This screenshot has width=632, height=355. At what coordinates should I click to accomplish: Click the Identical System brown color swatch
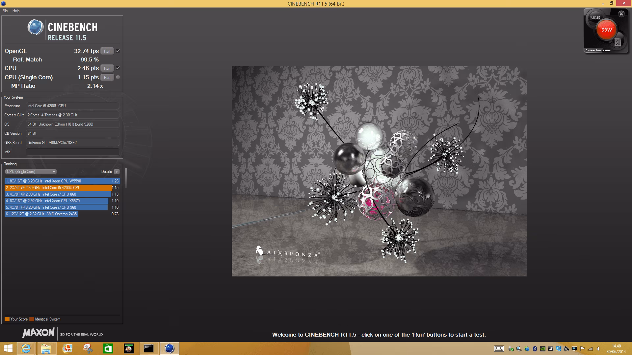(32, 319)
